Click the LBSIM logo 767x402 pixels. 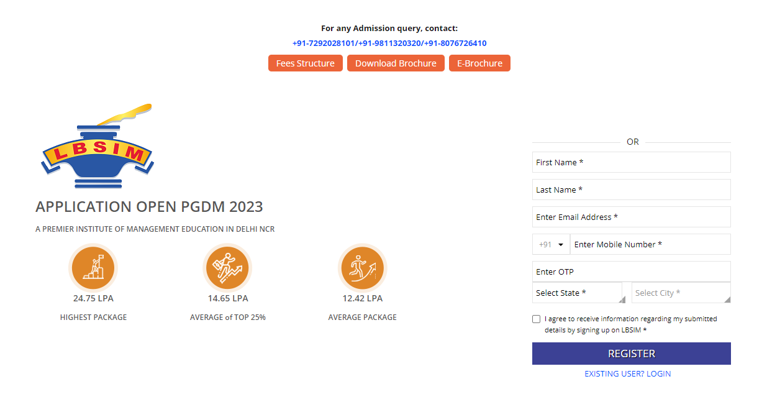click(x=97, y=146)
